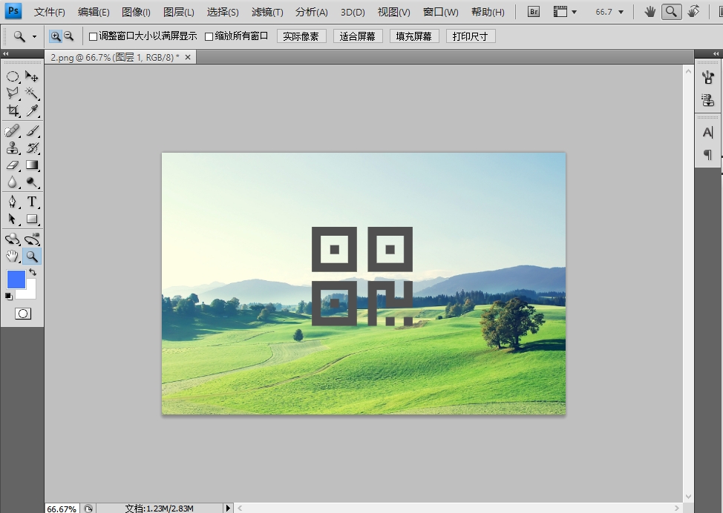Pick the Rectangle shape tool
This screenshot has width=723, height=513.
pyautogui.click(x=32, y=219)
